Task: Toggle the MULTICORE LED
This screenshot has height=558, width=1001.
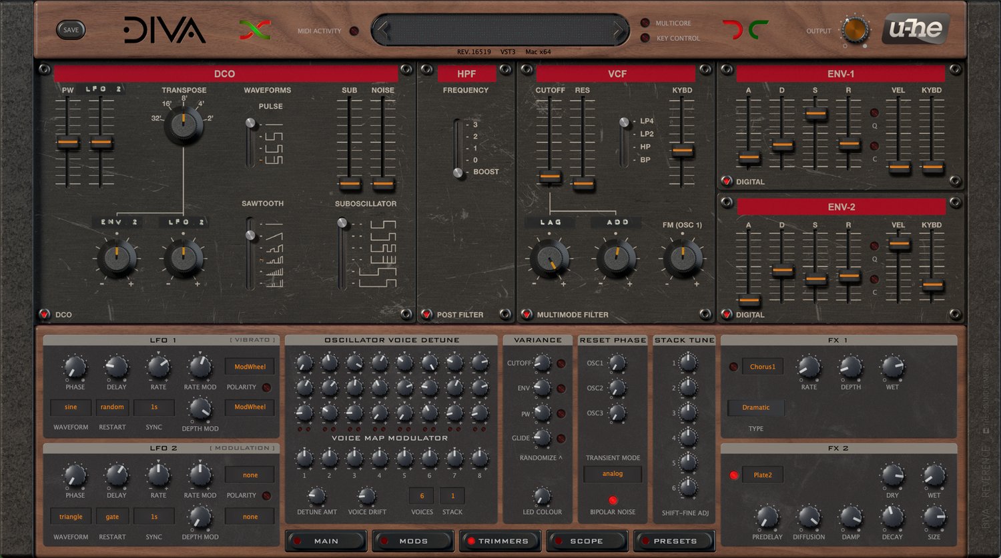Action: 645,23
